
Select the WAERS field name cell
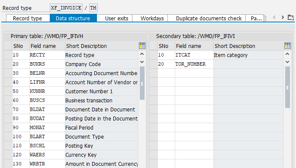[47, 155]
